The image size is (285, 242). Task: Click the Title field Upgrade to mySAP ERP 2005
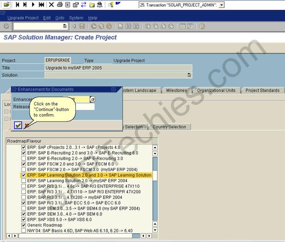[118, 68]
